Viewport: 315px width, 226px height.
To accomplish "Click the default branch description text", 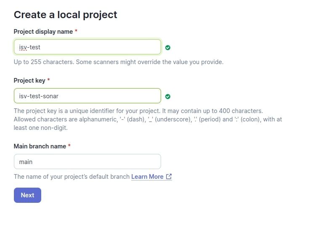I will click(x=72, y=177).
